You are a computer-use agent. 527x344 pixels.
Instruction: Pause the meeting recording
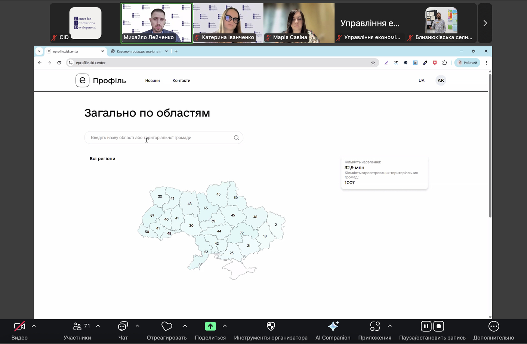point(426,326)
